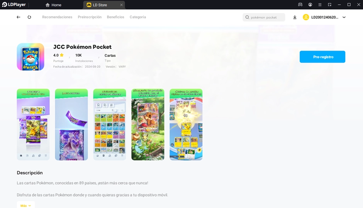The width and height of the screenshot is (363, 208).
Task: Open the Categoría section
Action: (138, 17)
